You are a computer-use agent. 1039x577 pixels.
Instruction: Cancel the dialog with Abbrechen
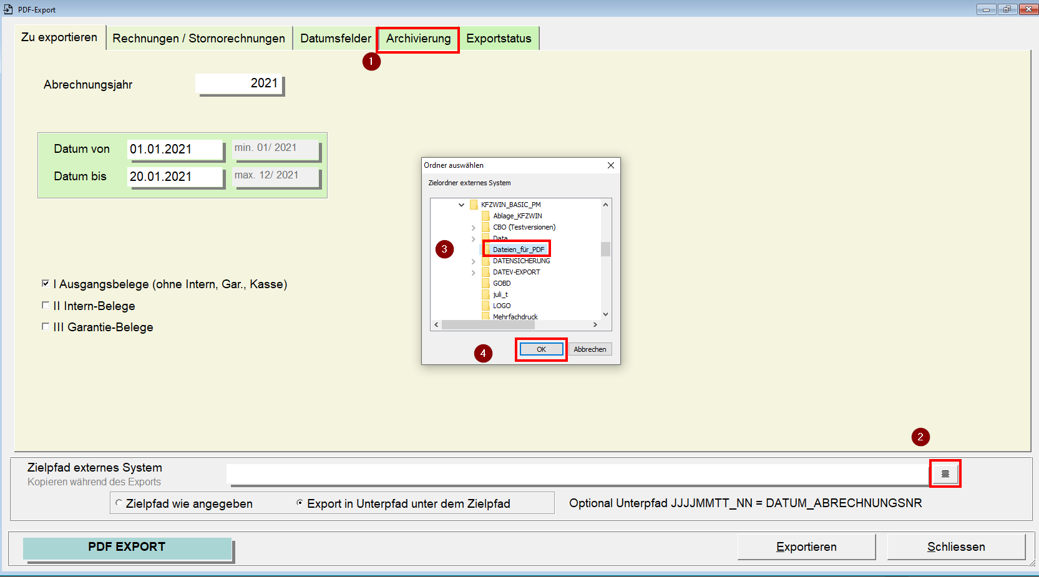point(590,349)
